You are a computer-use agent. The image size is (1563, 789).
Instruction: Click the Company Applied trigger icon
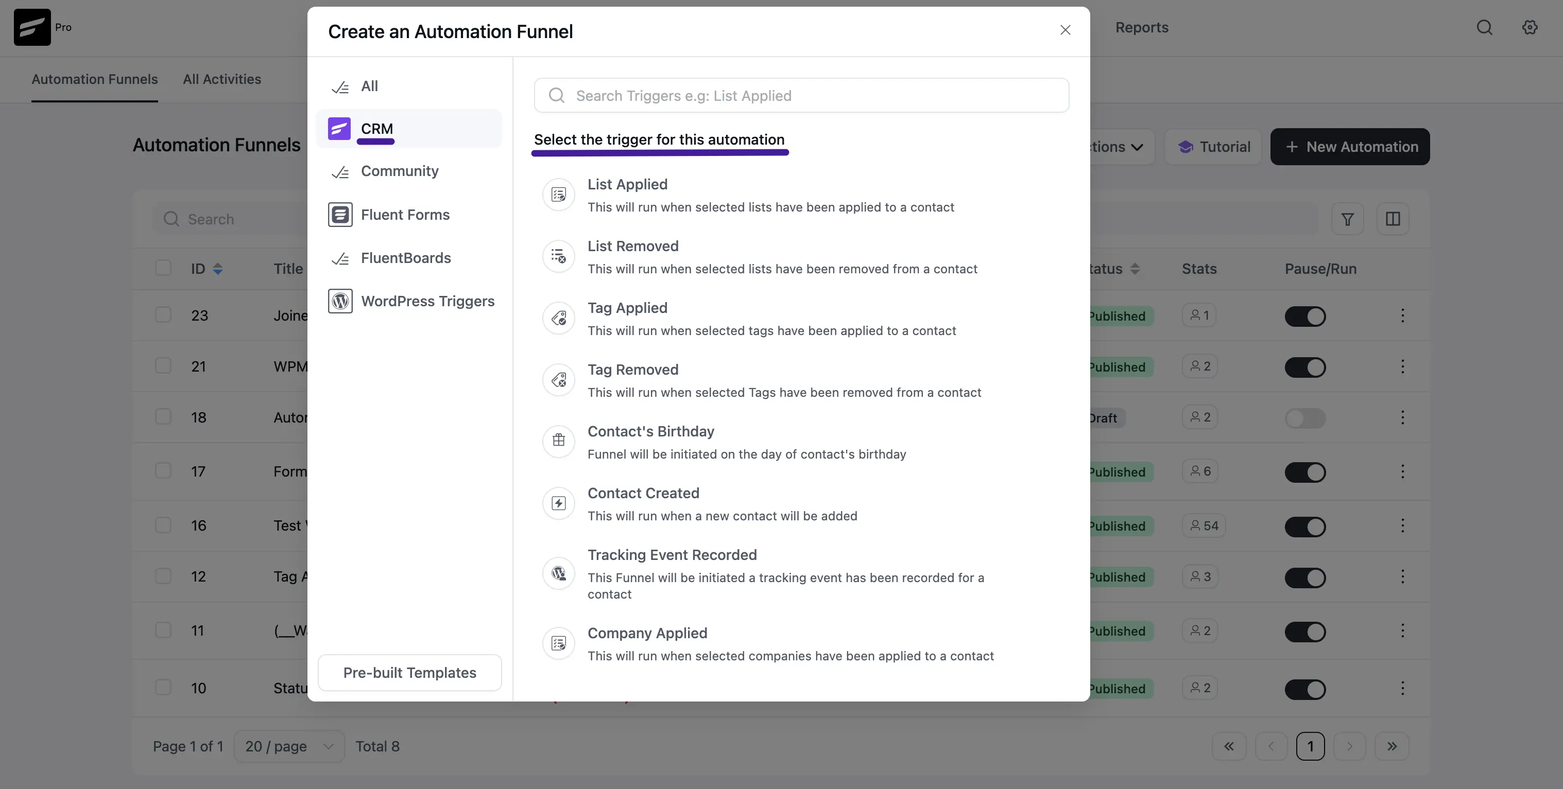coord(558,643)
